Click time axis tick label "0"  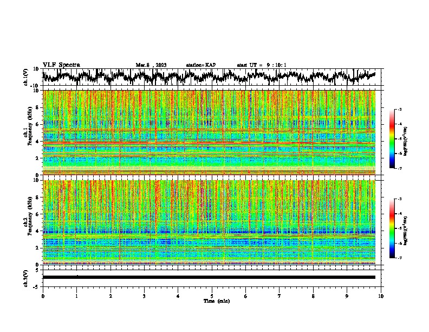tap(43, 296)
